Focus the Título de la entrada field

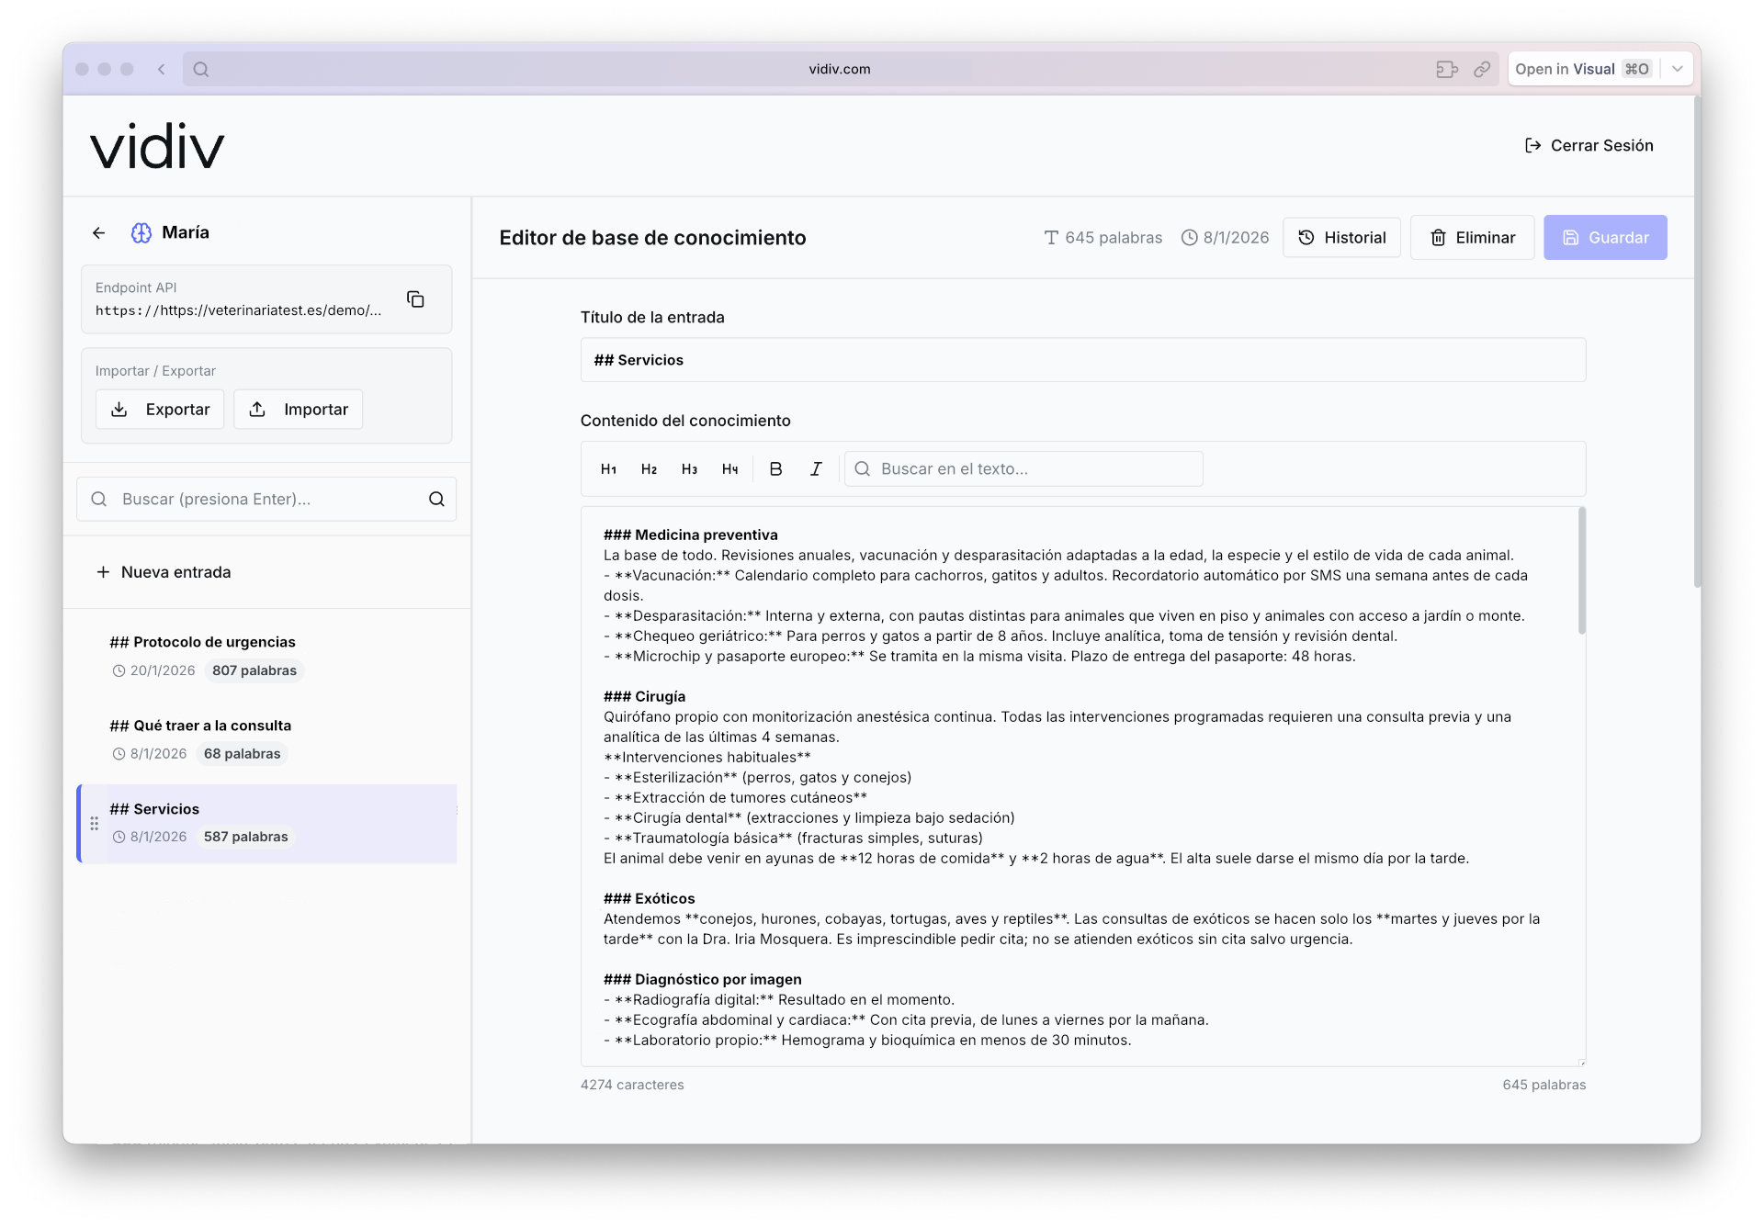[1083, 360]
